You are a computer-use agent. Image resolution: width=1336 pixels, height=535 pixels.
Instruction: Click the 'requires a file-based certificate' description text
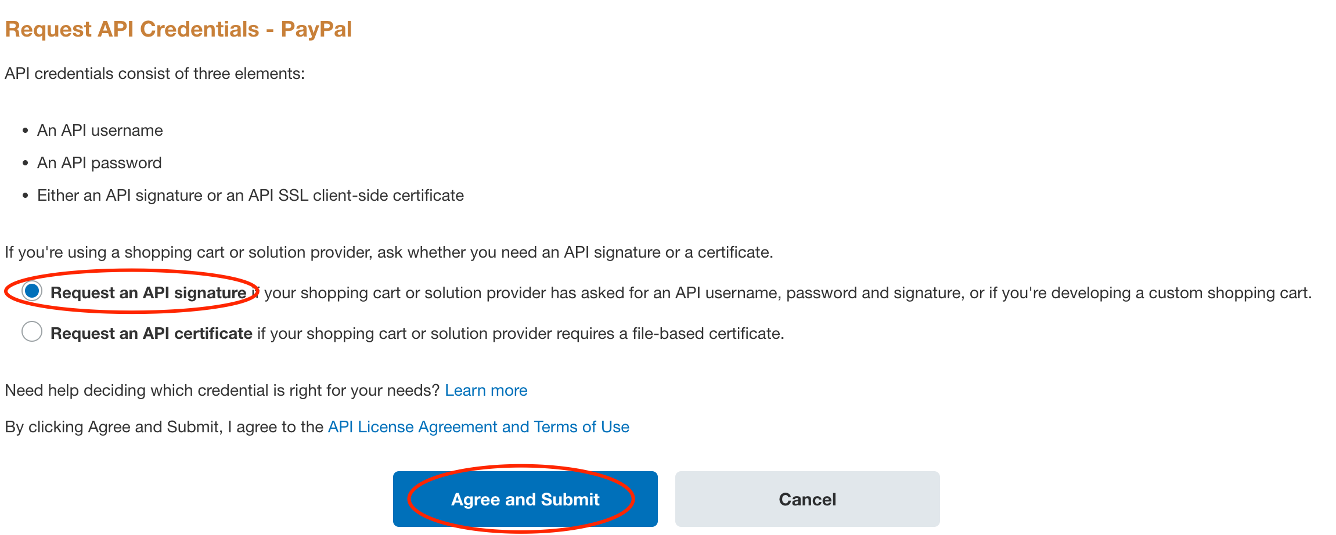(x=520, y=334)
